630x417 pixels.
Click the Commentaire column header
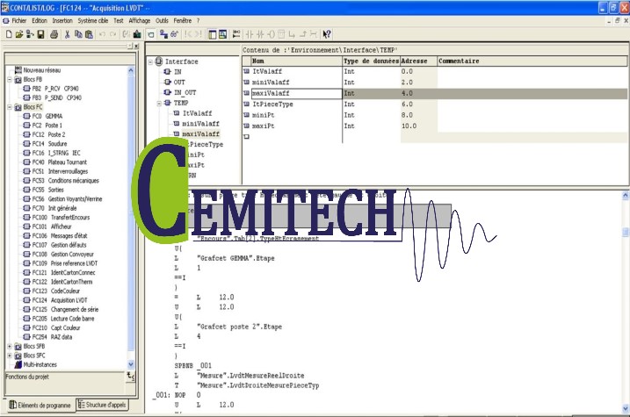pos(532,61)
